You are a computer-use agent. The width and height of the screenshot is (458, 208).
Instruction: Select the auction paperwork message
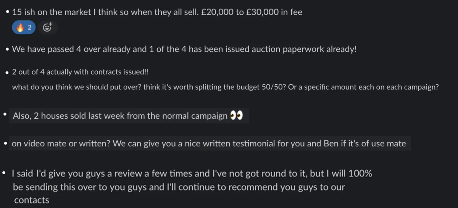tap(184, 49)
